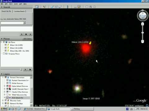149x111 pixels.
Task: Click the Google Earth taskbar button
Action: coord(58,109)
